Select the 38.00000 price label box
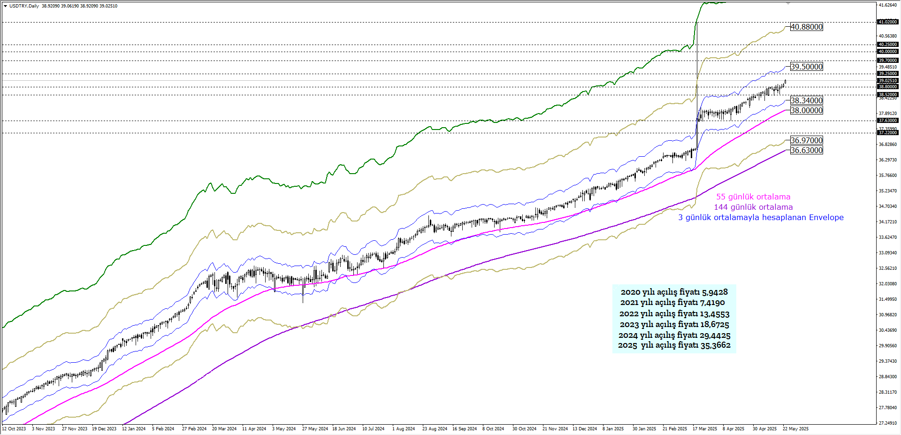This screenshot has height=435, width=901. pos(806,110)
